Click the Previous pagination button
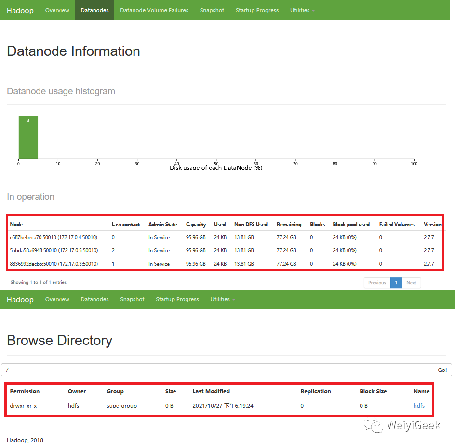This screenshot has width=455, height=446. pos(377,283)
